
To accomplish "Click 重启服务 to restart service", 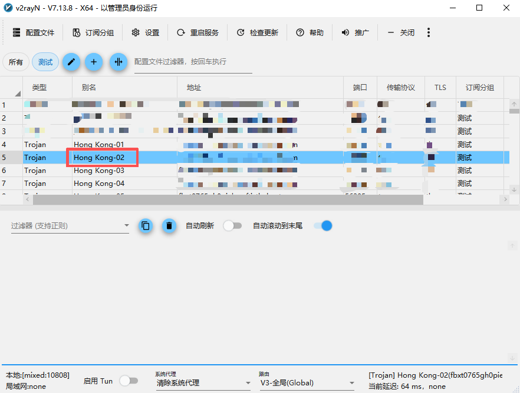I will [x=198, y=32].
